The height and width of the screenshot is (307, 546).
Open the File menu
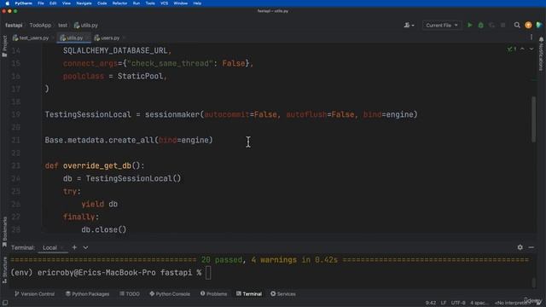tap(41, 3)
